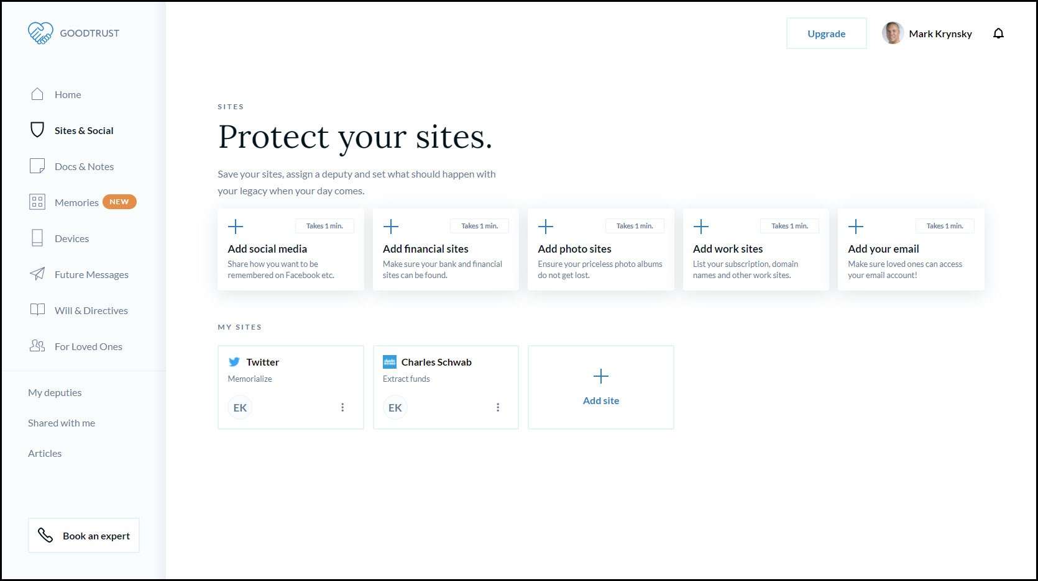
Task: Open notifications via the bell icon
Action: coord(998,34)
